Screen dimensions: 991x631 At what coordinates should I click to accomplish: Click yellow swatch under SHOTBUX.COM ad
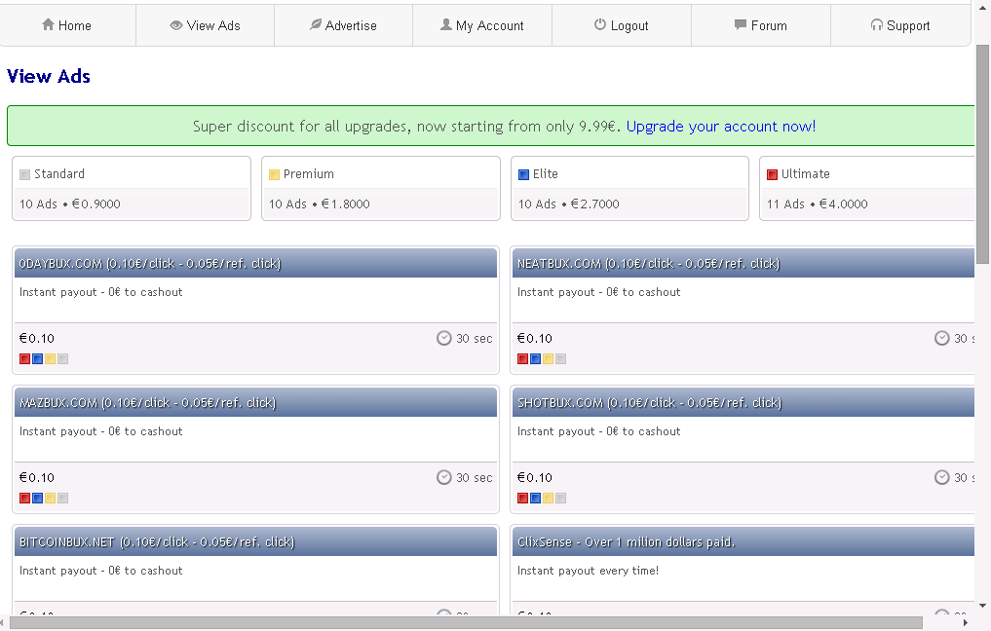point(548,498)
